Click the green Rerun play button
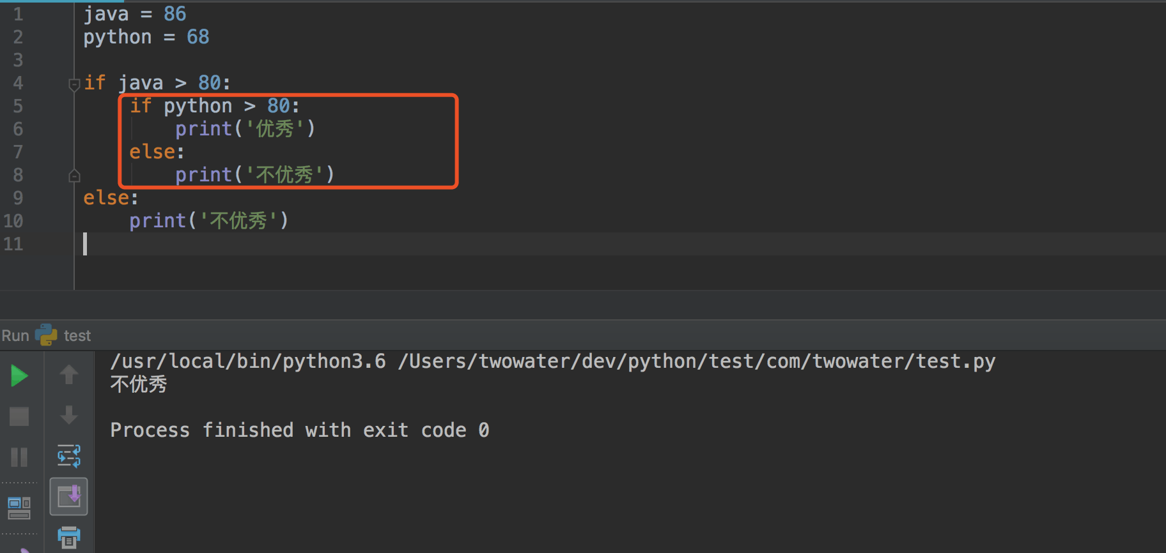Image resolution: width=1166 pixels, height=553 pixels. [19, 376]
